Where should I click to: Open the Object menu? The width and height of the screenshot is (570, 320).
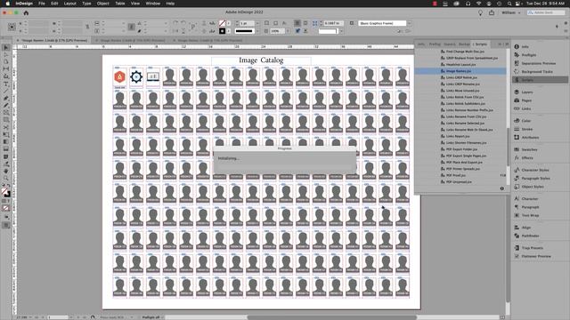(x=103, y=4)
